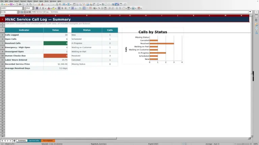Click the Insert Comment icon
This screenshot has height=145, width=259.
click(x=106, y=4)
